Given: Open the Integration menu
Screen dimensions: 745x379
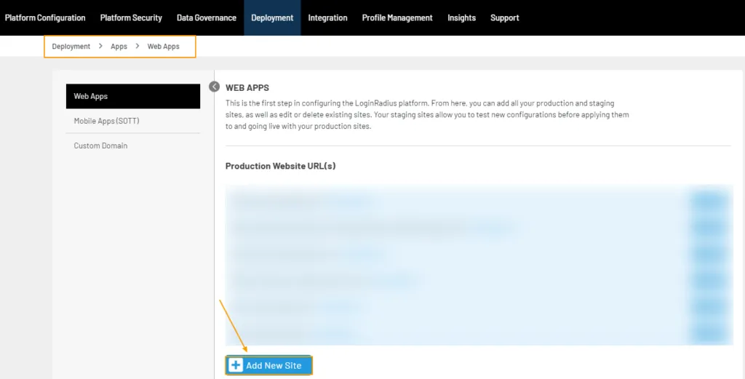Looking at the screenshot, I should click(x=327, y=17).
